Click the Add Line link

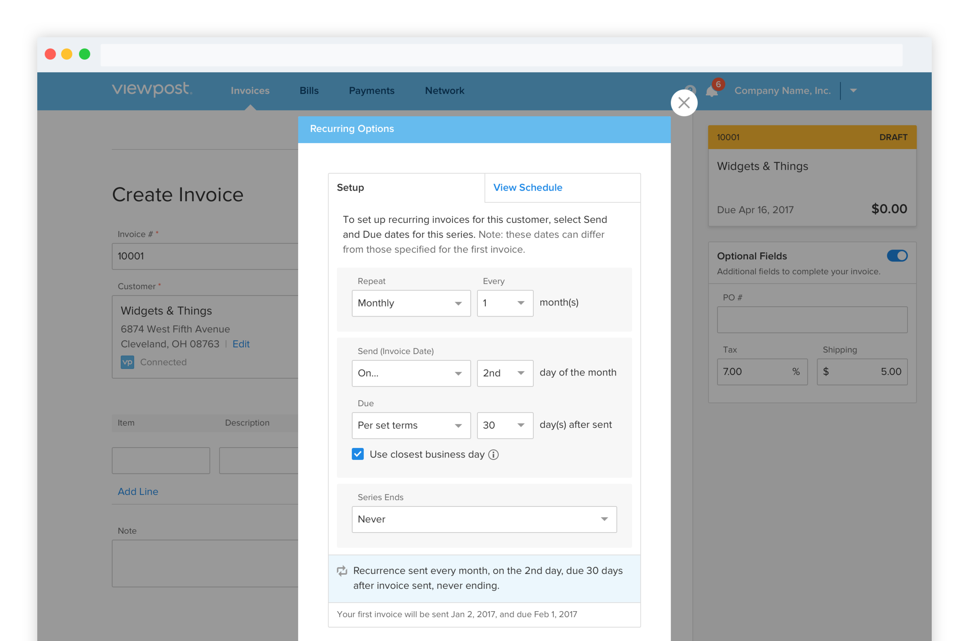coord(138,491)
